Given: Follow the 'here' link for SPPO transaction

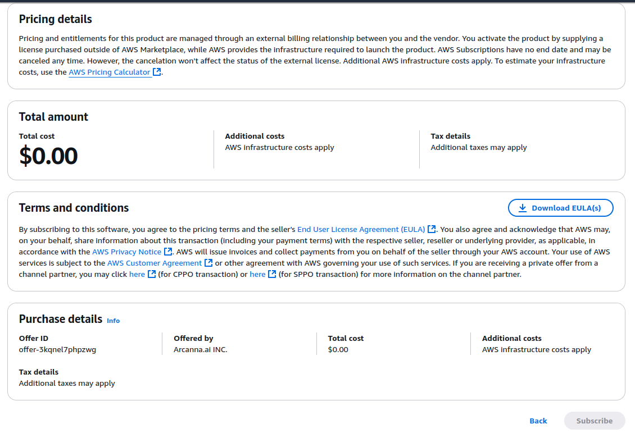Looking at the screenshot, I should [x=257, y=275].
